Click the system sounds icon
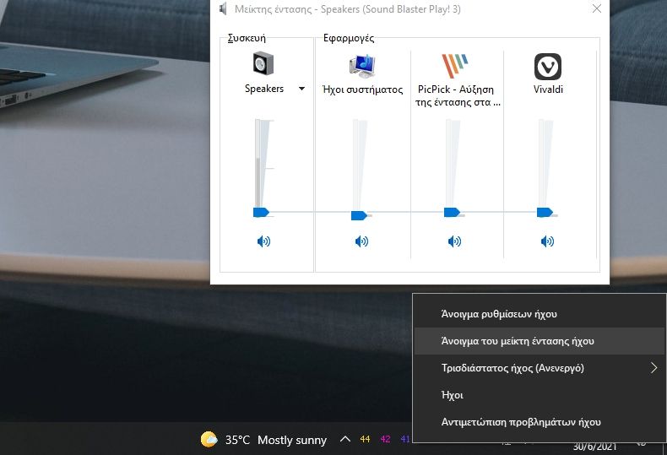This screenshot has height=455, width=667. (362, 66)
